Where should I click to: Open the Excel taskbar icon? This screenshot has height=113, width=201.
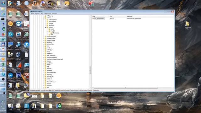(x=3, y=64)
